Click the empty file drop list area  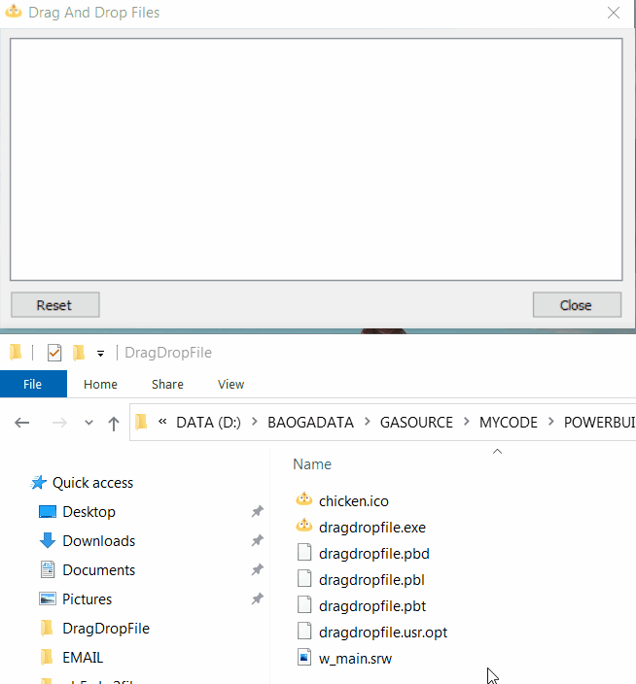click(x=316, y=159)
